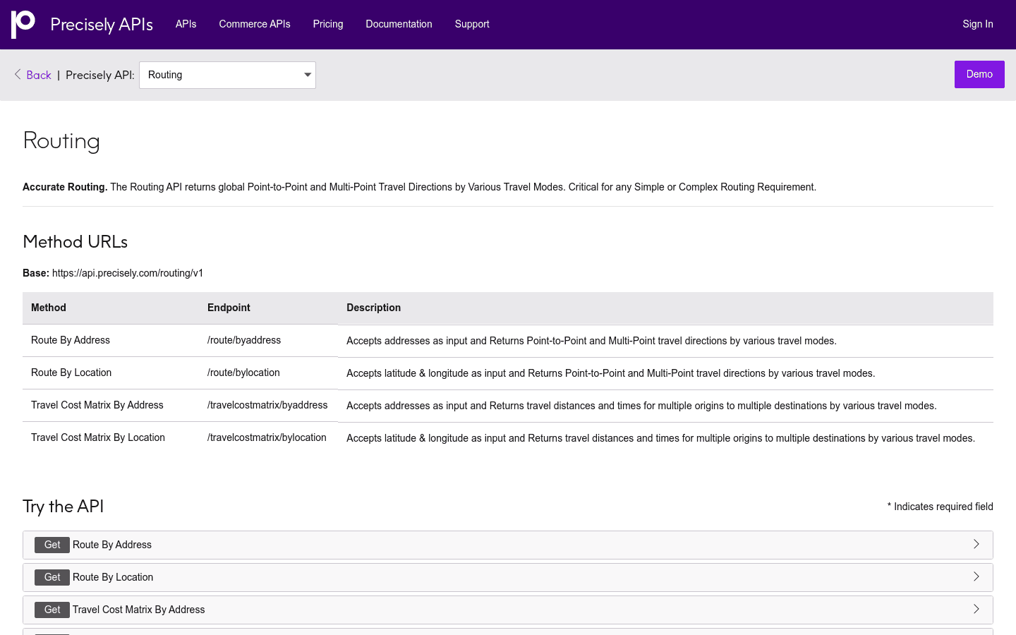Image resolution: width=1016 pixels, height=635 pixels.
Task: Expand the Route By Location panel chevron
Action: (976, 576)
